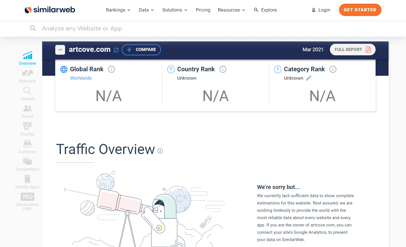Open the Search traffic section icon
This screenshot has width=406, height=247.
(27, 91)
